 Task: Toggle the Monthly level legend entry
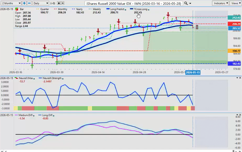point(60,9)
